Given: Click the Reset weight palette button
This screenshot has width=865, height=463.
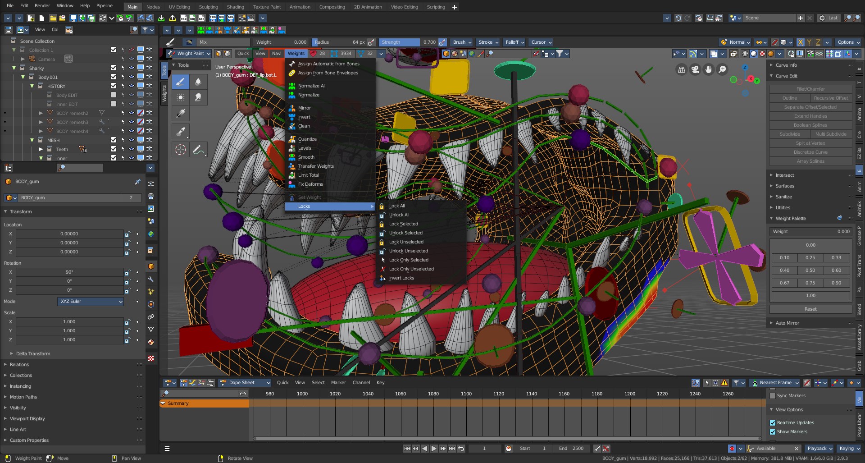Looking at the screenshot, I should click(x=810, y=309).
